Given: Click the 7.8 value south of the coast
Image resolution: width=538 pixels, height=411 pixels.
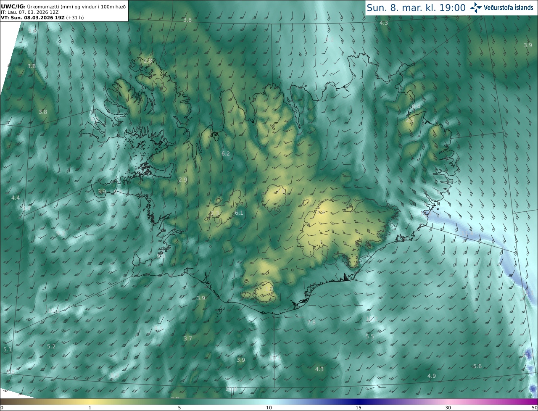Looking at the screenshot, I should 311,322.
